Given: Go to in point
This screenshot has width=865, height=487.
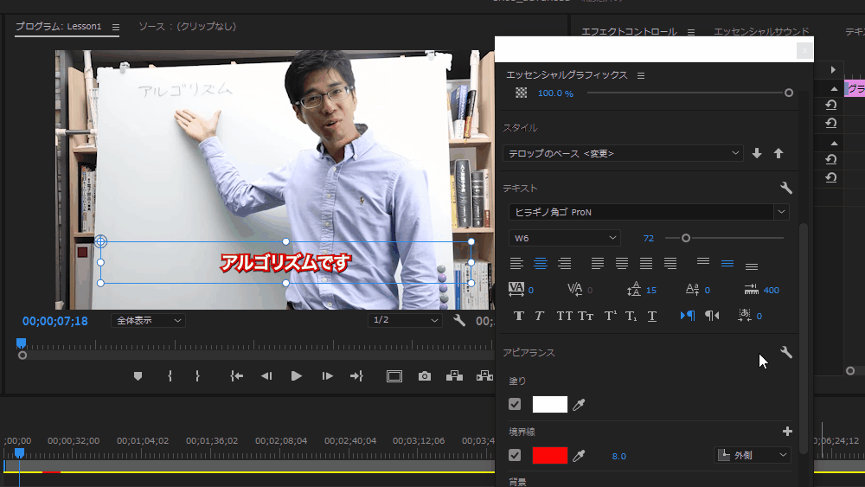Looking at the screenshot, I should pyautogui.click(x=237, y=376).
